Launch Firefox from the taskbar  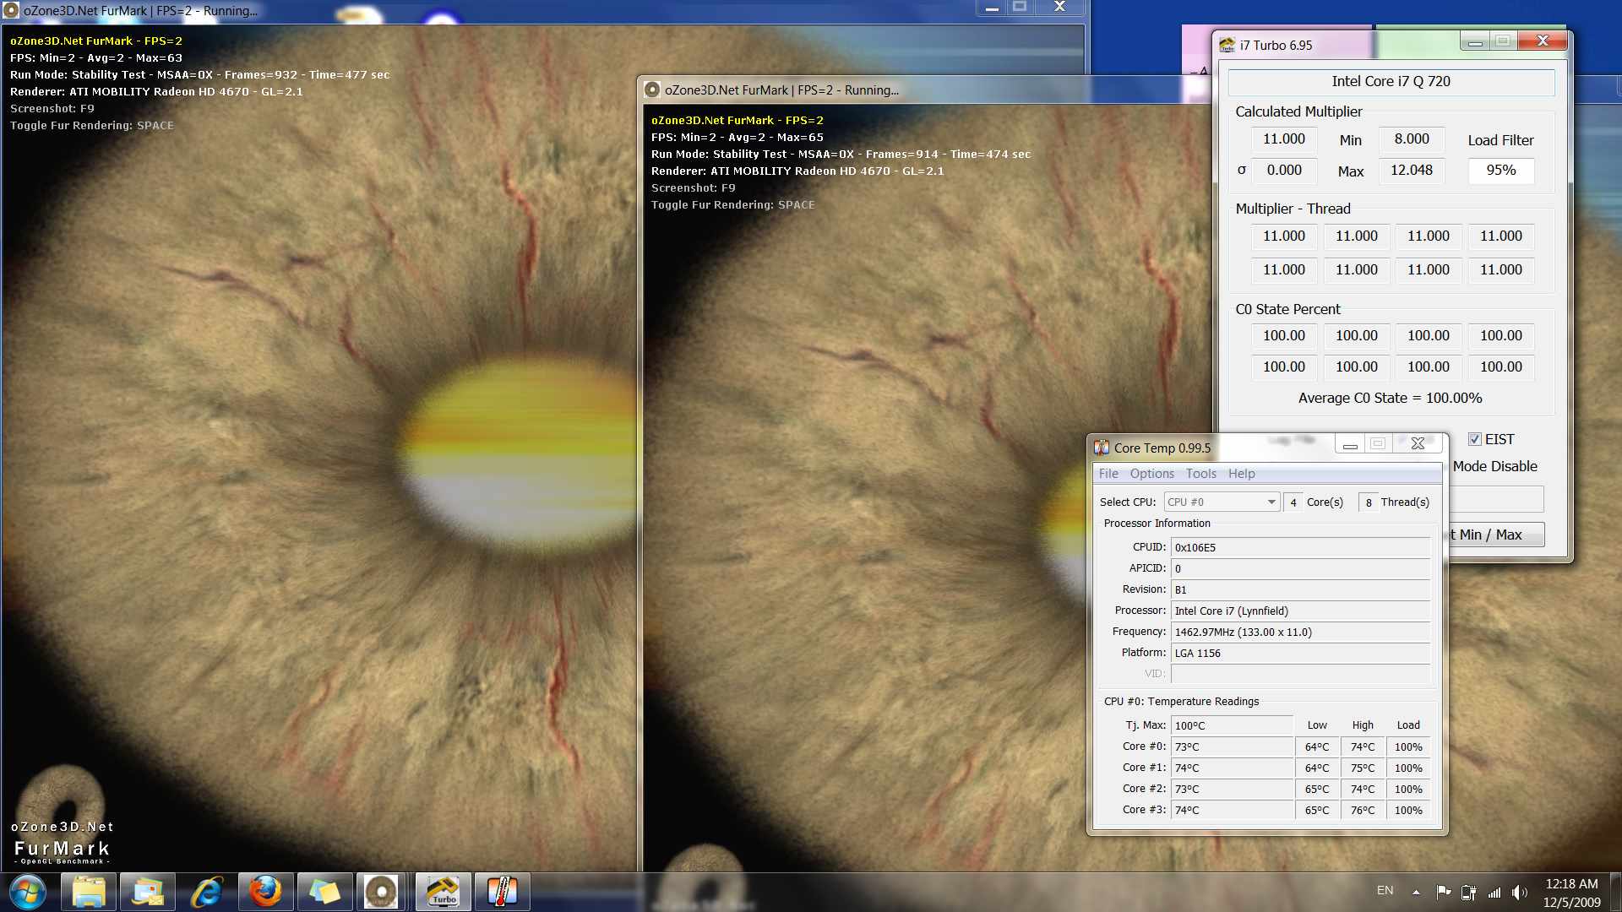(265, 892)
